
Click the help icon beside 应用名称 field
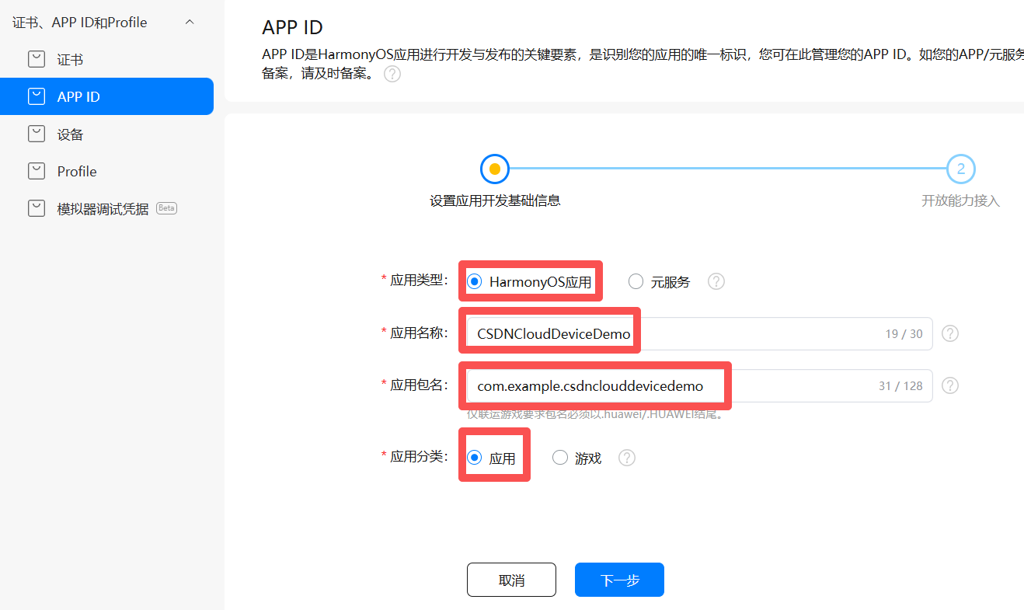(950, 333)
